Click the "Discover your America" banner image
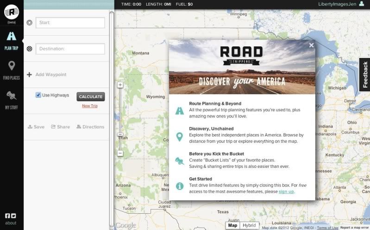Viewport: 370px width, 230px height. click(242, 67)
